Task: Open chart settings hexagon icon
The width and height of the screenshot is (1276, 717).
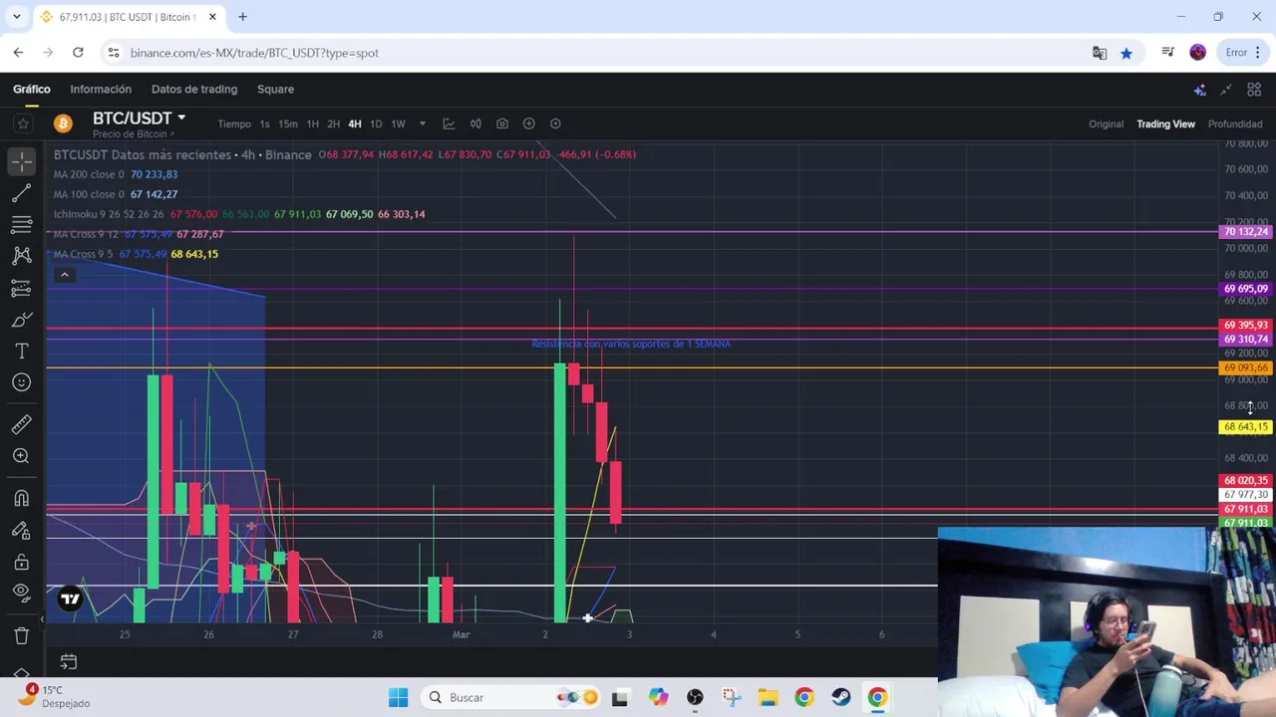Action: click(555, 123)
